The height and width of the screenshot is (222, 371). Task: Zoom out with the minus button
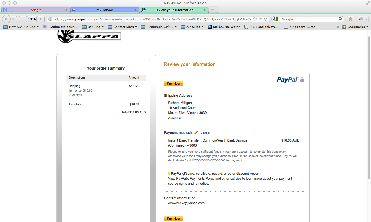[x=23, y=19]
